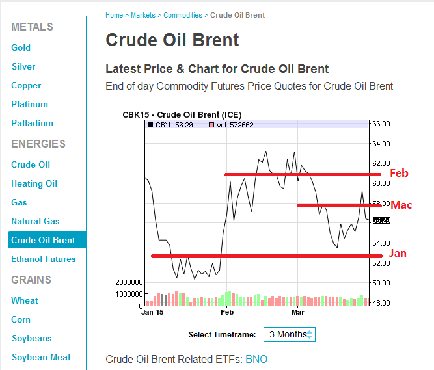Click the 56.29 current price marker
This screenshot has width=434, height=370.
click(381, 220)
